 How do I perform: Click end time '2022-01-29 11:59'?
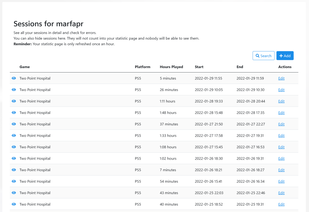click(x=250, y=78)
